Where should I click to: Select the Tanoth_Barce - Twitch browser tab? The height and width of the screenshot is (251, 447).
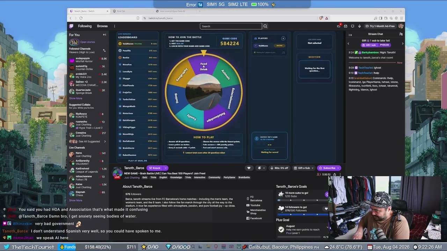89,11
